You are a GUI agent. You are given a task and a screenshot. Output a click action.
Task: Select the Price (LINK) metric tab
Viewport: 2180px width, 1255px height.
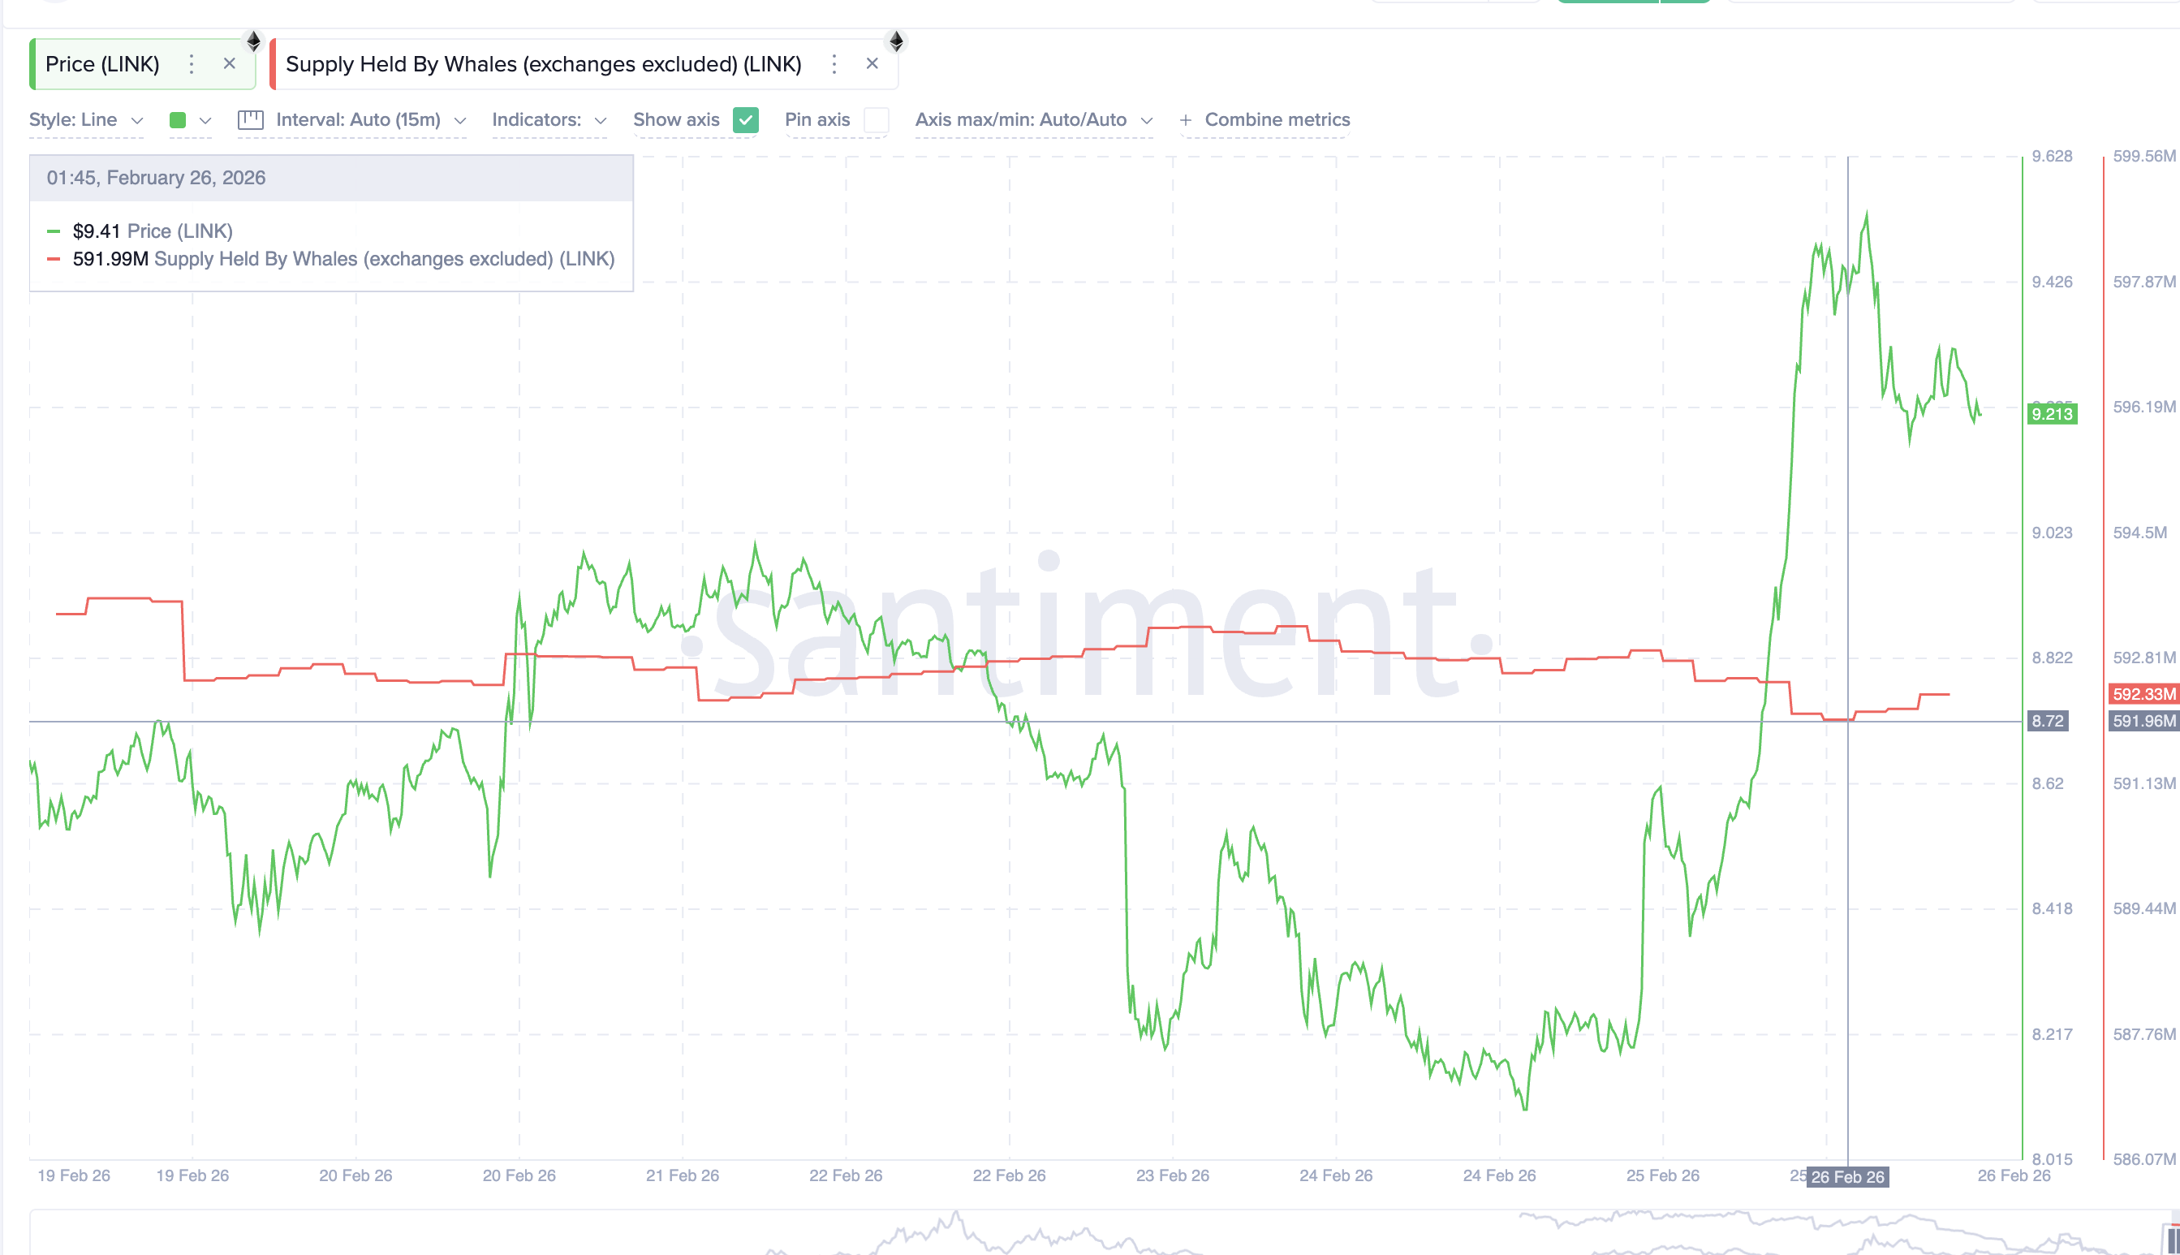point(102,64)
